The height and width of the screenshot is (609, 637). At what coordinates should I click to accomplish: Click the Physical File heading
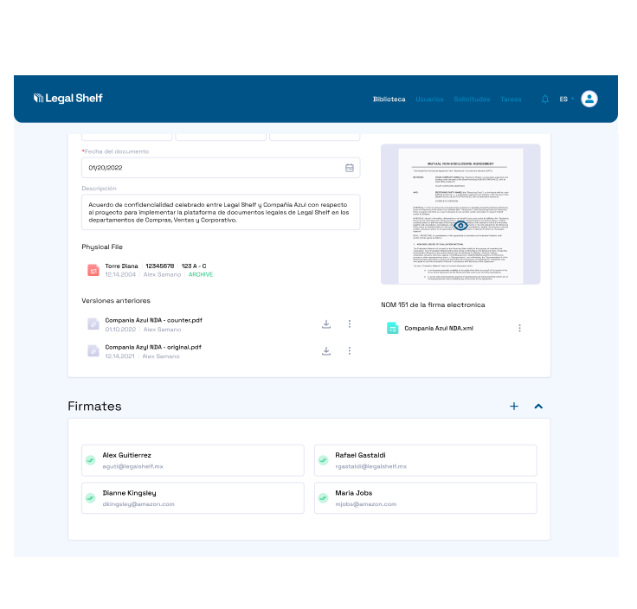102,247
